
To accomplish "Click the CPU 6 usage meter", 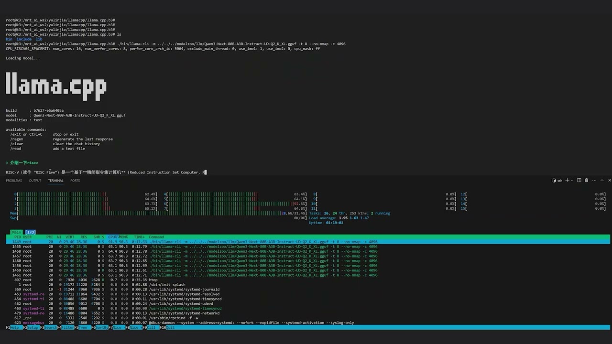I will 235,204.
